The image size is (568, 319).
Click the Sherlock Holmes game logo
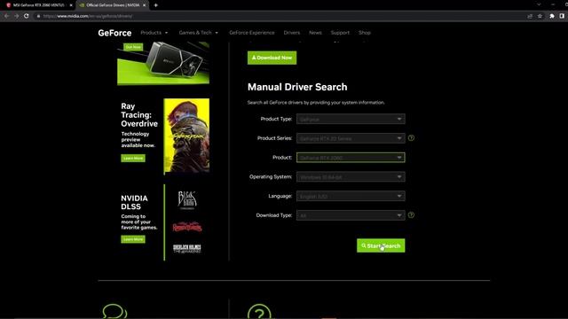pos(187,248)
